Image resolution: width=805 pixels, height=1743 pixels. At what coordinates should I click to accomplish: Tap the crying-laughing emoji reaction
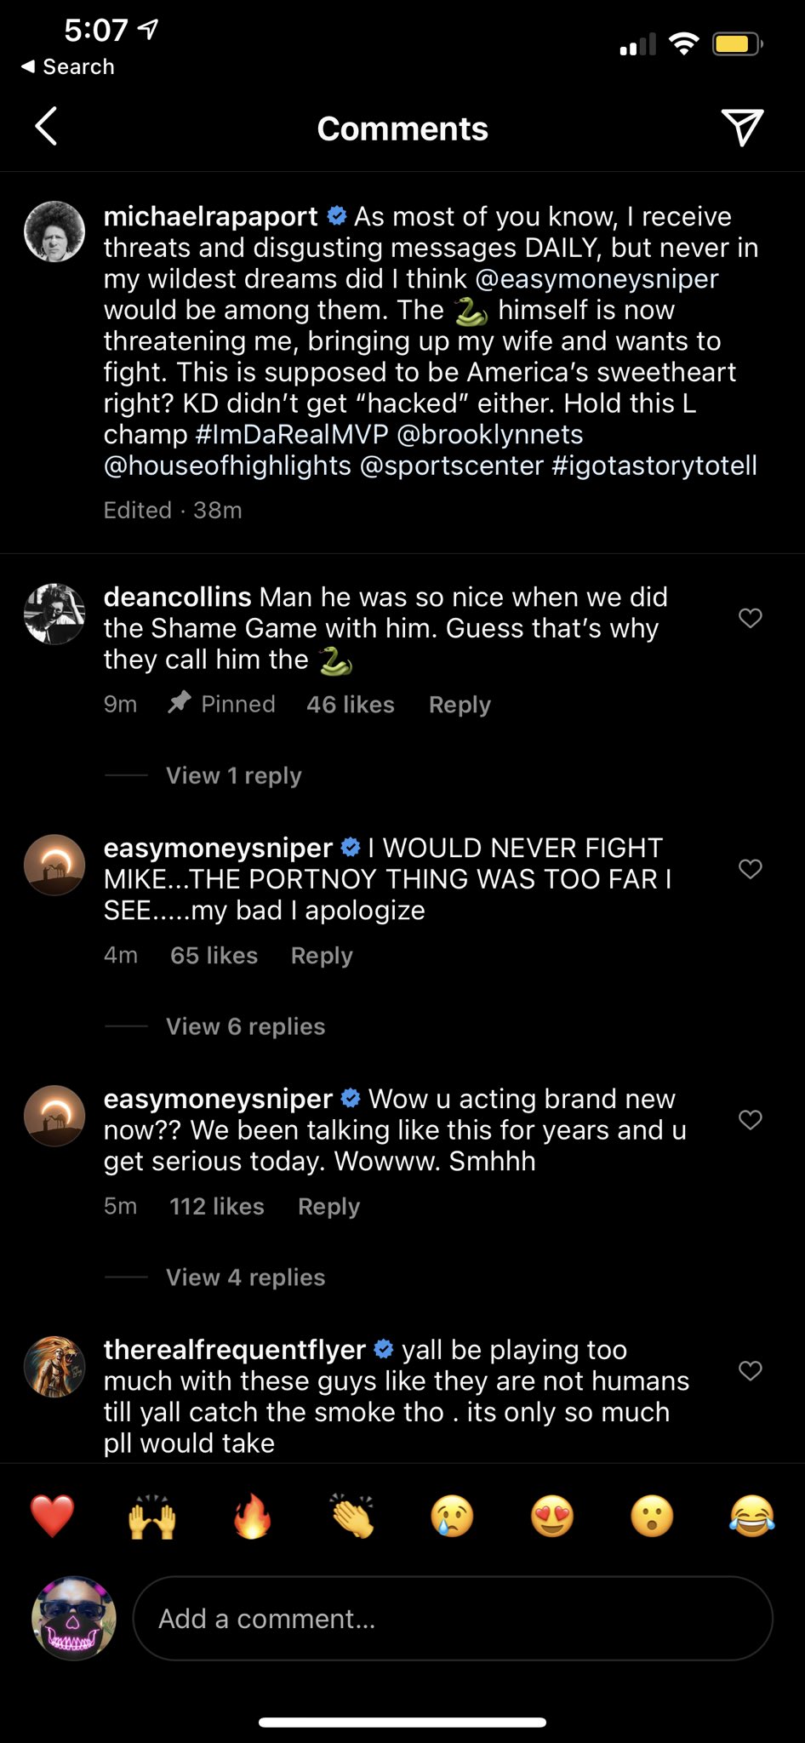tap(752, 1517)
